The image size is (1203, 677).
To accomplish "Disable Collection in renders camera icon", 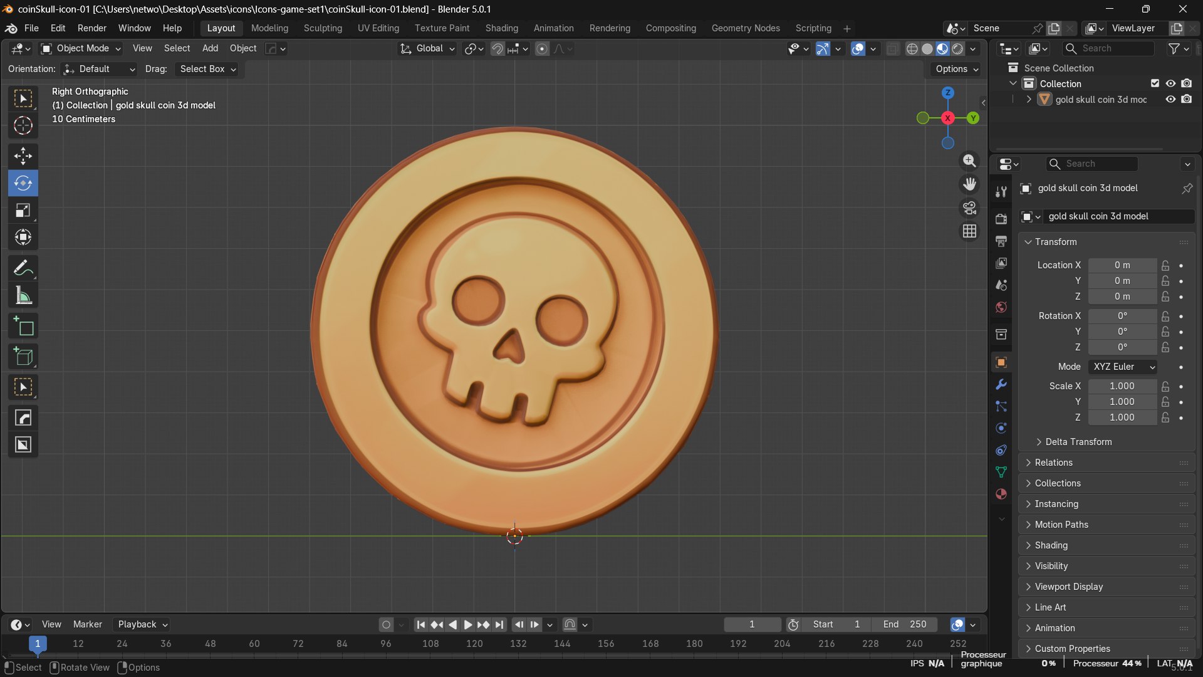I will 1187,83.
